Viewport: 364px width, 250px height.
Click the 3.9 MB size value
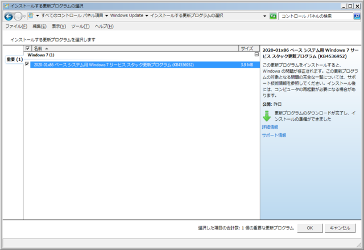pyautogui.click(x=247, y=65)
